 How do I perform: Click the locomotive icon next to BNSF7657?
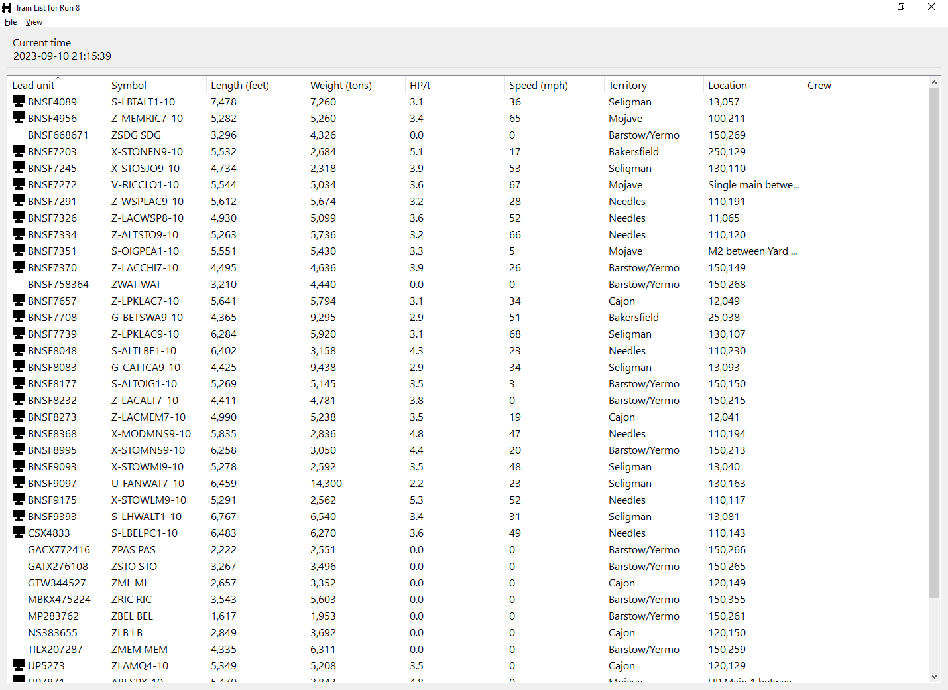coord(19,301)
